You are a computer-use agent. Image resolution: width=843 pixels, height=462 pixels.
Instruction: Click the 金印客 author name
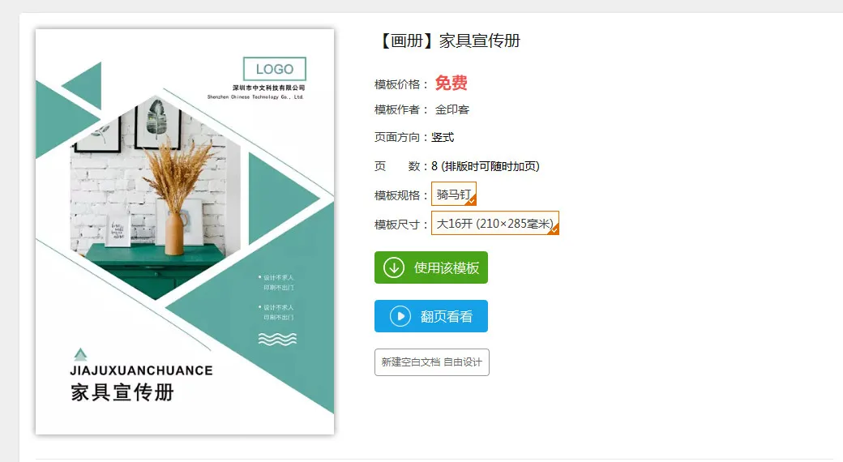point(452,109)
